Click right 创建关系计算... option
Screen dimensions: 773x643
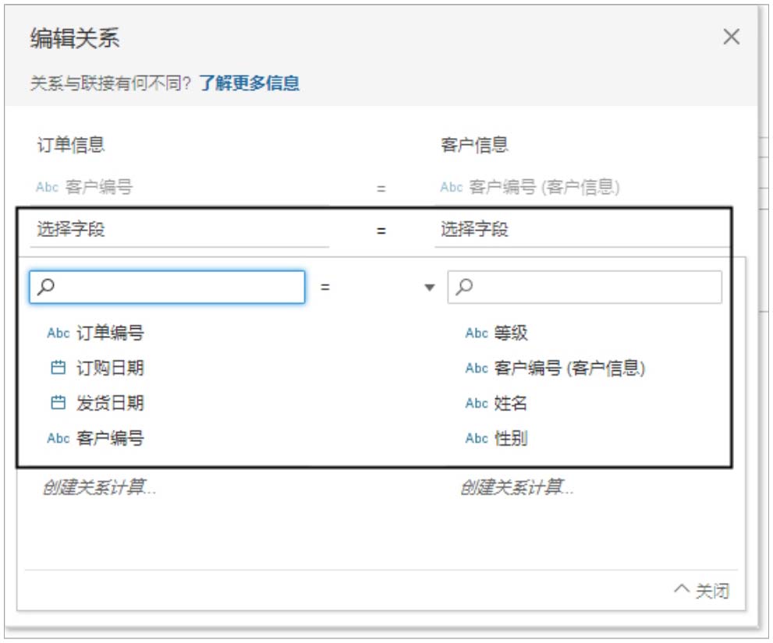(x=517, y=488)
